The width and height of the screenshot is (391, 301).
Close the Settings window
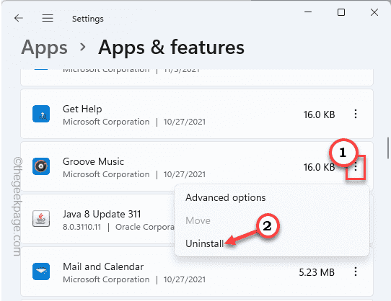tap(374, 12)
